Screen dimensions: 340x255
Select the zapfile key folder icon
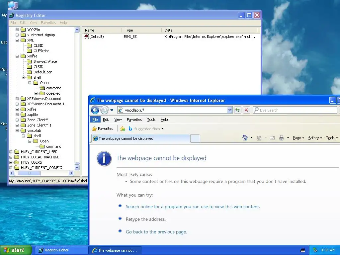click(x=23, y=115)
